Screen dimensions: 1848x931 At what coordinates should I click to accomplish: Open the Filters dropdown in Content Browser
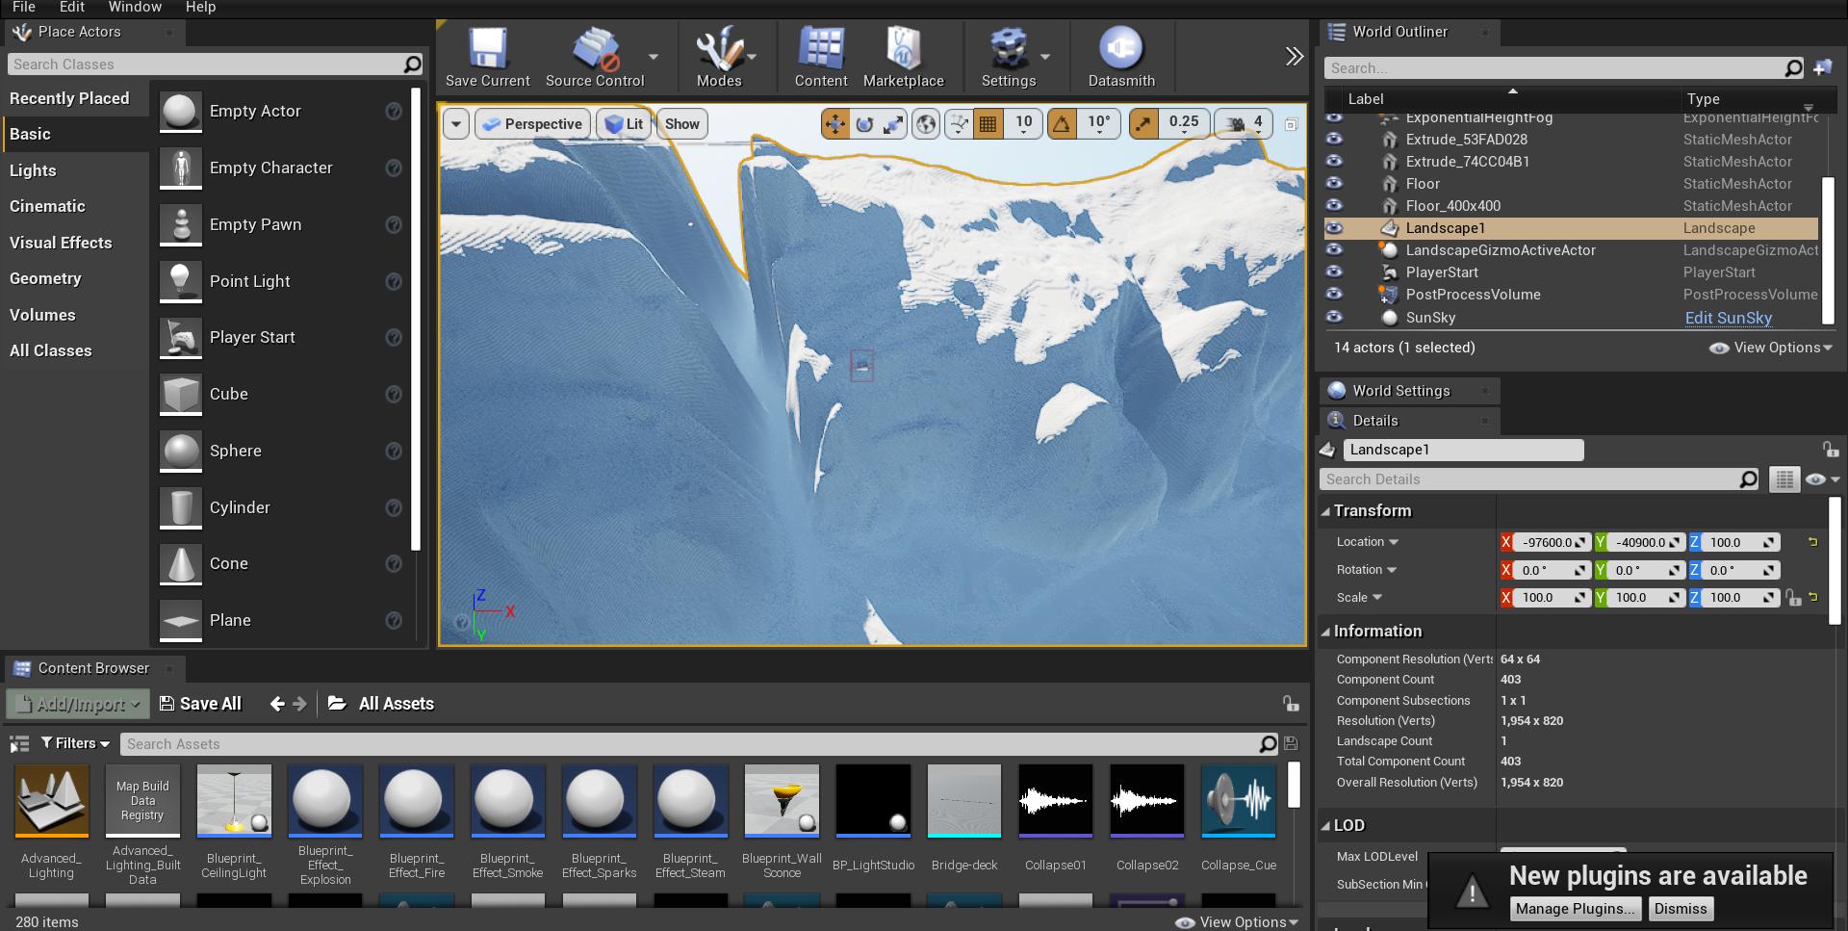(75, 743)
